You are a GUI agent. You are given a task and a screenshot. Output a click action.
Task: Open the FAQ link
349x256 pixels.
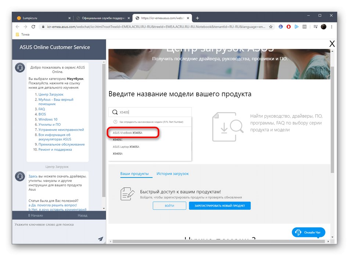pos(42,109)
